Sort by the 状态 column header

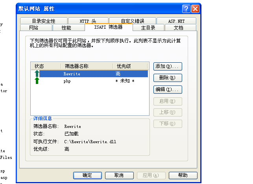46,66
